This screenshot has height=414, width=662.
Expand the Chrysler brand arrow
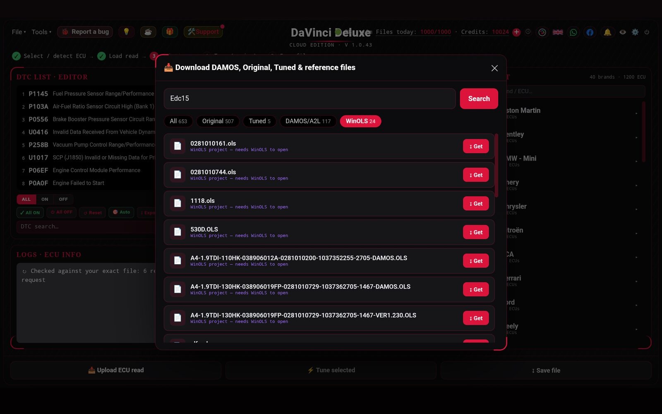(x=636, y=209)
